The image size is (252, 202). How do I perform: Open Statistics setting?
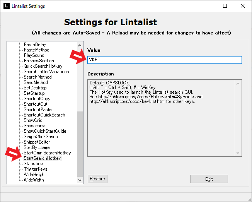click(x=33, y=164)
